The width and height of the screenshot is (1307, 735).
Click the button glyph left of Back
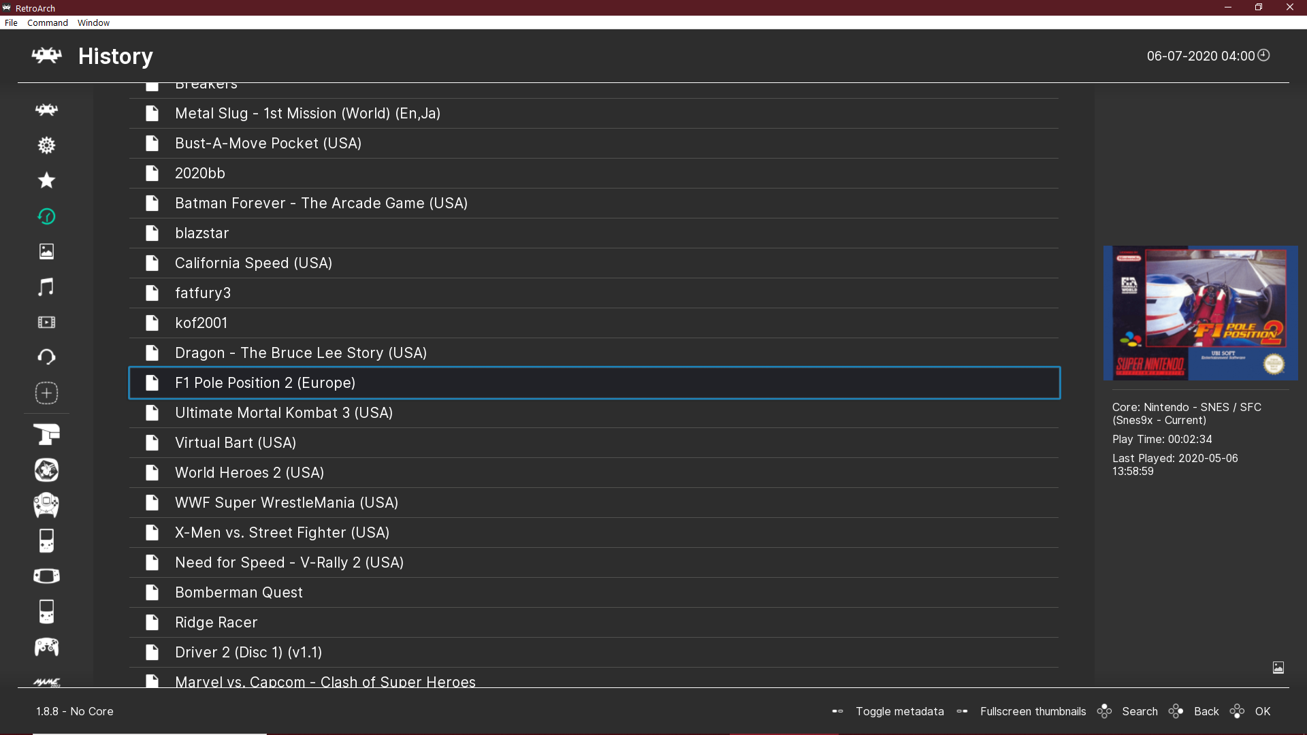click(x=1176, y=711)
